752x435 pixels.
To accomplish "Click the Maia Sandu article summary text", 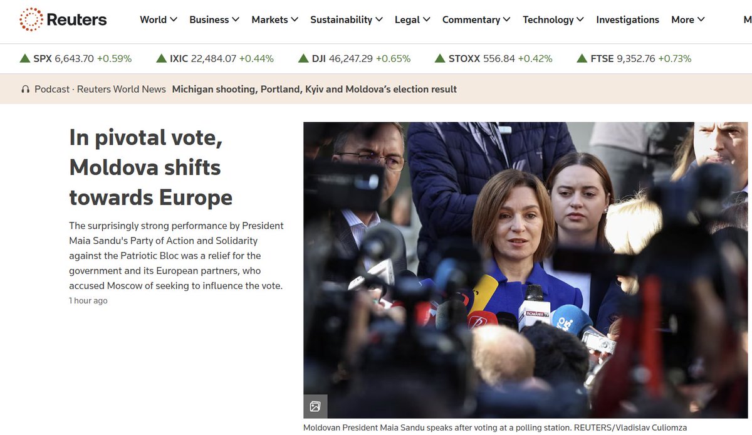I will [175, 255].
